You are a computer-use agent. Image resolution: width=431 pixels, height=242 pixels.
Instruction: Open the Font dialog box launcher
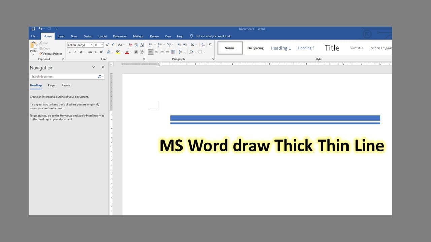tap(144, 59)
